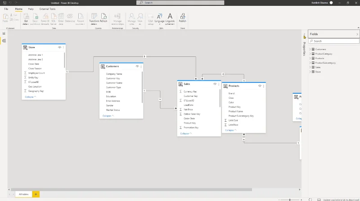The width and height of the screenshot is (360, 201).
Task: Click the Enter data icon
Action: click(x=61, y=16)
